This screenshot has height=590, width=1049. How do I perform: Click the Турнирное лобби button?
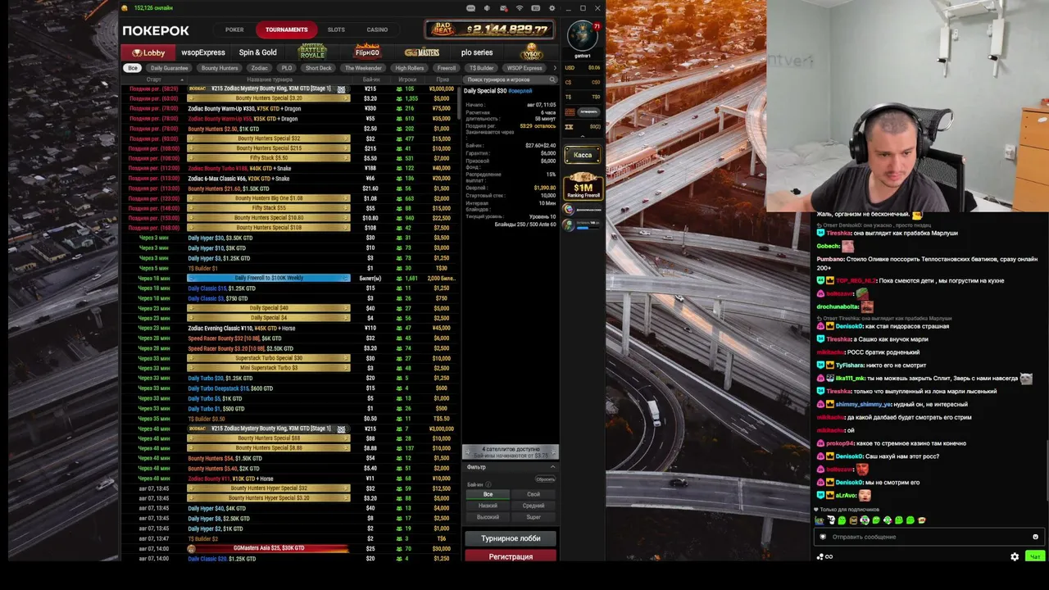[511, 538]
